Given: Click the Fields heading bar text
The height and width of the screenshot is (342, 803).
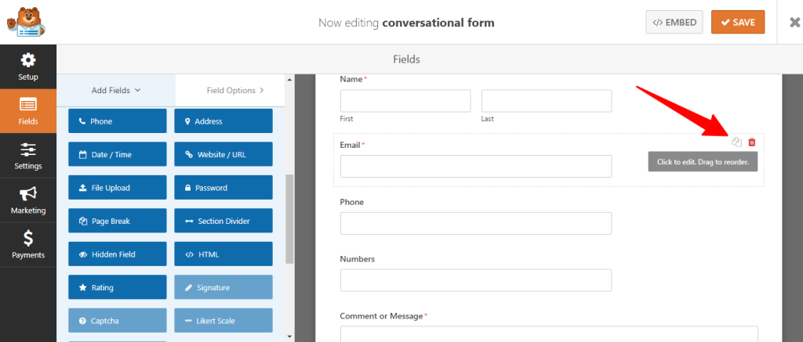Looking at the screenshot, I should click(407, 59).
